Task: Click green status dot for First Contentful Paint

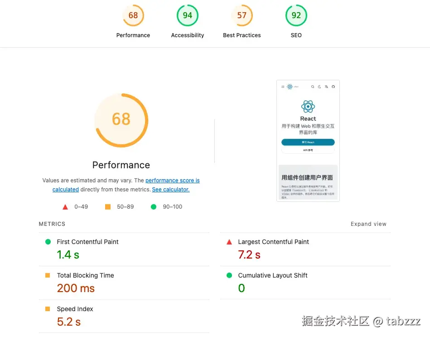Action: click(x=48, y=242)
